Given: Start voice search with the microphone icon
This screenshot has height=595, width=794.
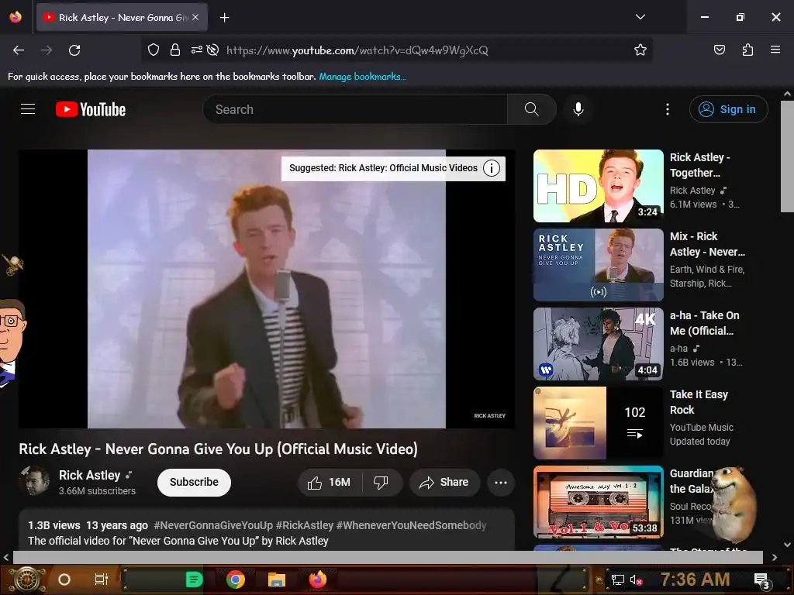Looking at the screenshot, I should coord(578,109).
